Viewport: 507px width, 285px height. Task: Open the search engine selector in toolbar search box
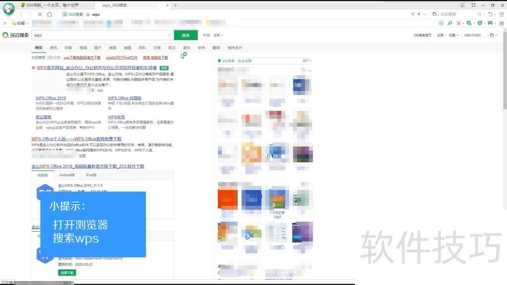click(435, 14)
